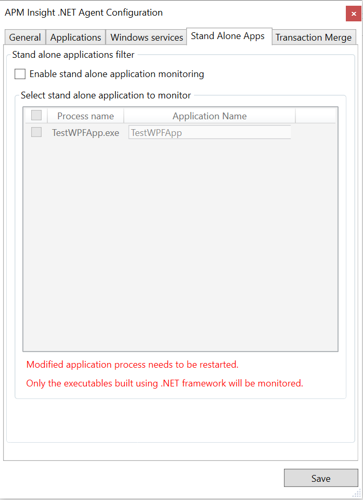Check the select-all checkbox in grid header
This screenshot has width=363, height=500.
click(36, 115)
